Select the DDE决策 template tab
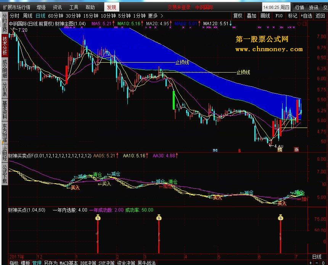Image resolution: width=328 pixels, height=265 pixels. (x=88, y=263)
